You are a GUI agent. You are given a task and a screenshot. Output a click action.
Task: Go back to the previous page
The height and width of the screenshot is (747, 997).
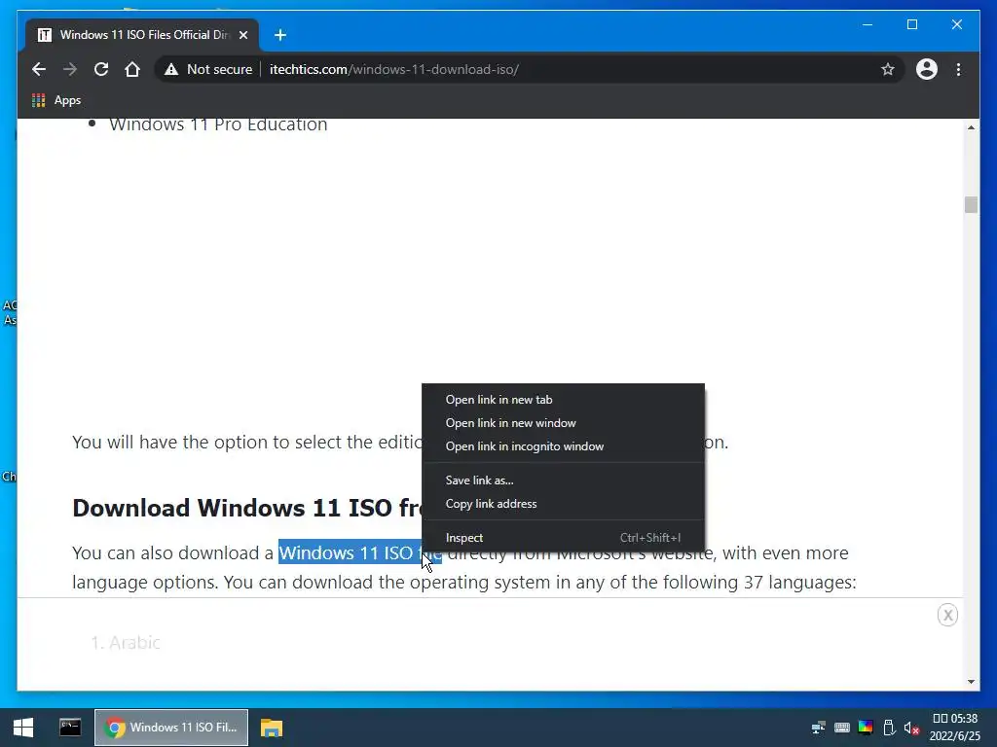point(39,69)
